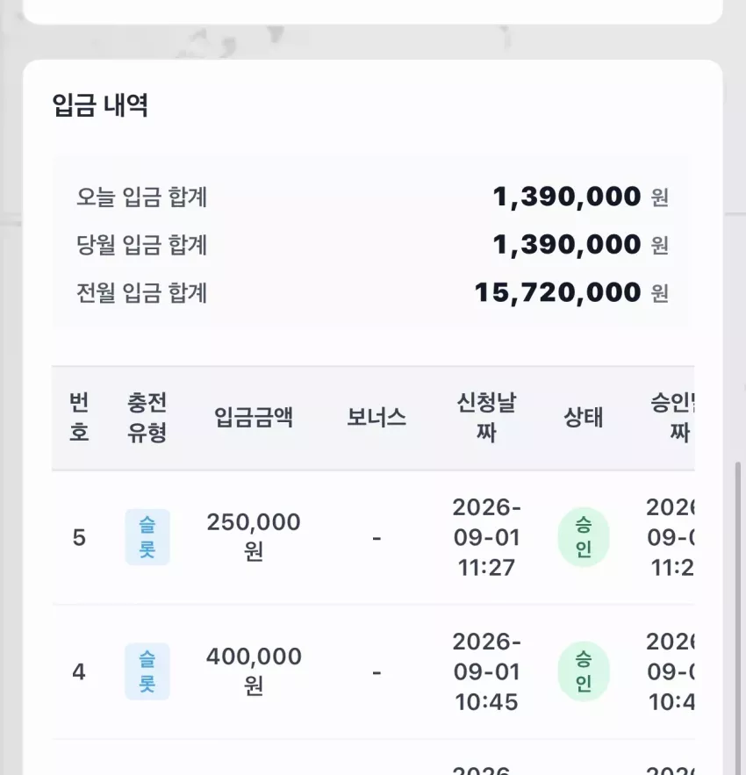Click row number 5 in the table
Viewport: 746px width, 775px height.
tap(79, 538)
